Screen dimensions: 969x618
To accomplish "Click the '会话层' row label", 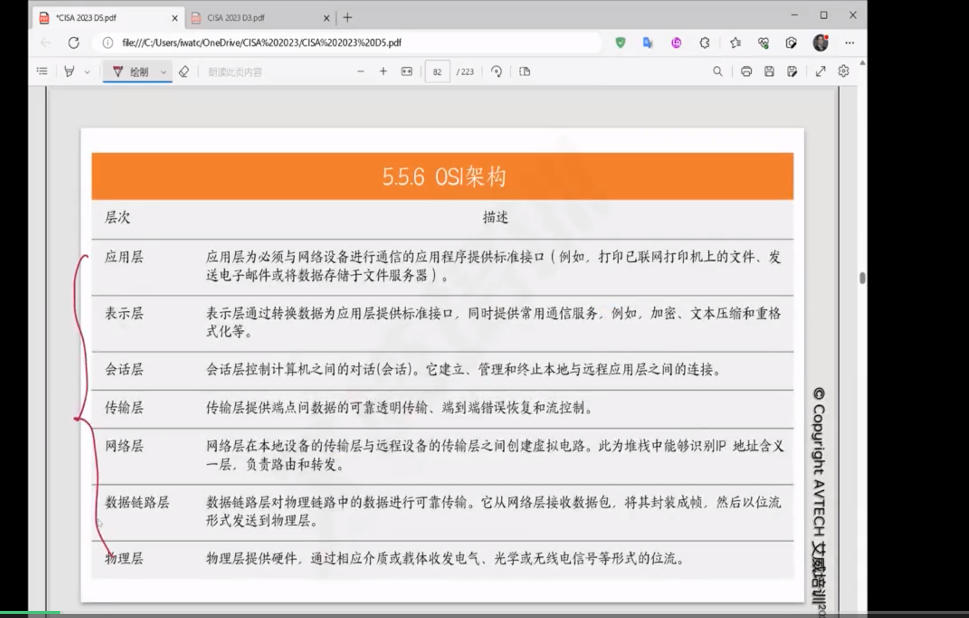I will click(124, 370).
